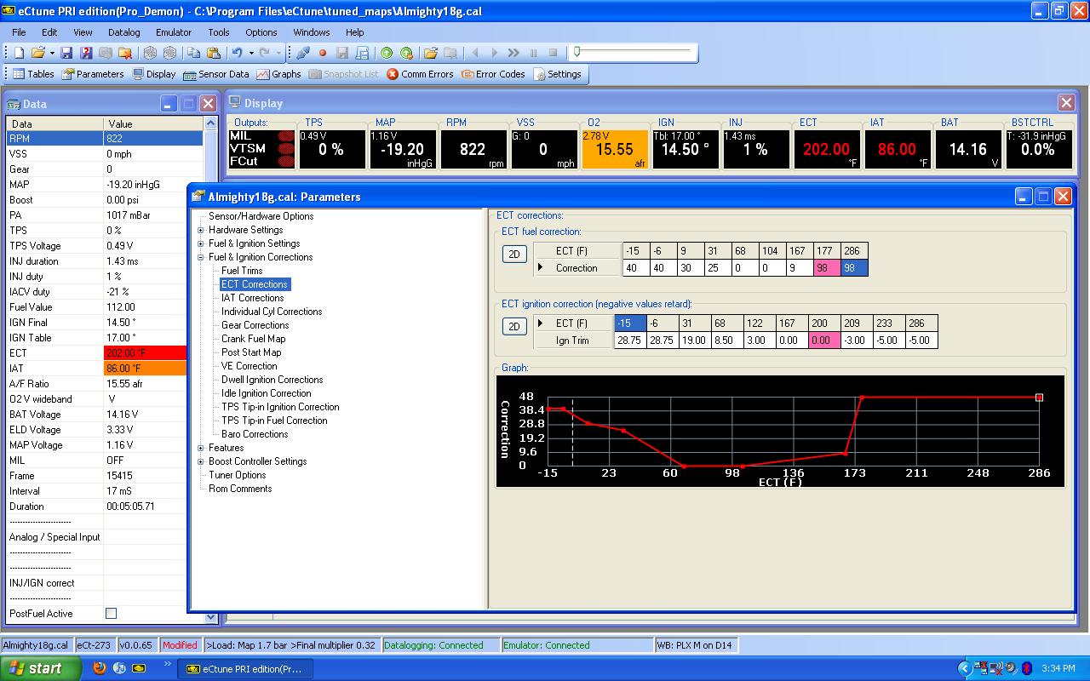Click the Firefox quick launch icon
Image resolution: width=1090 pixels, height=681 pixels.
coord(100,668)
